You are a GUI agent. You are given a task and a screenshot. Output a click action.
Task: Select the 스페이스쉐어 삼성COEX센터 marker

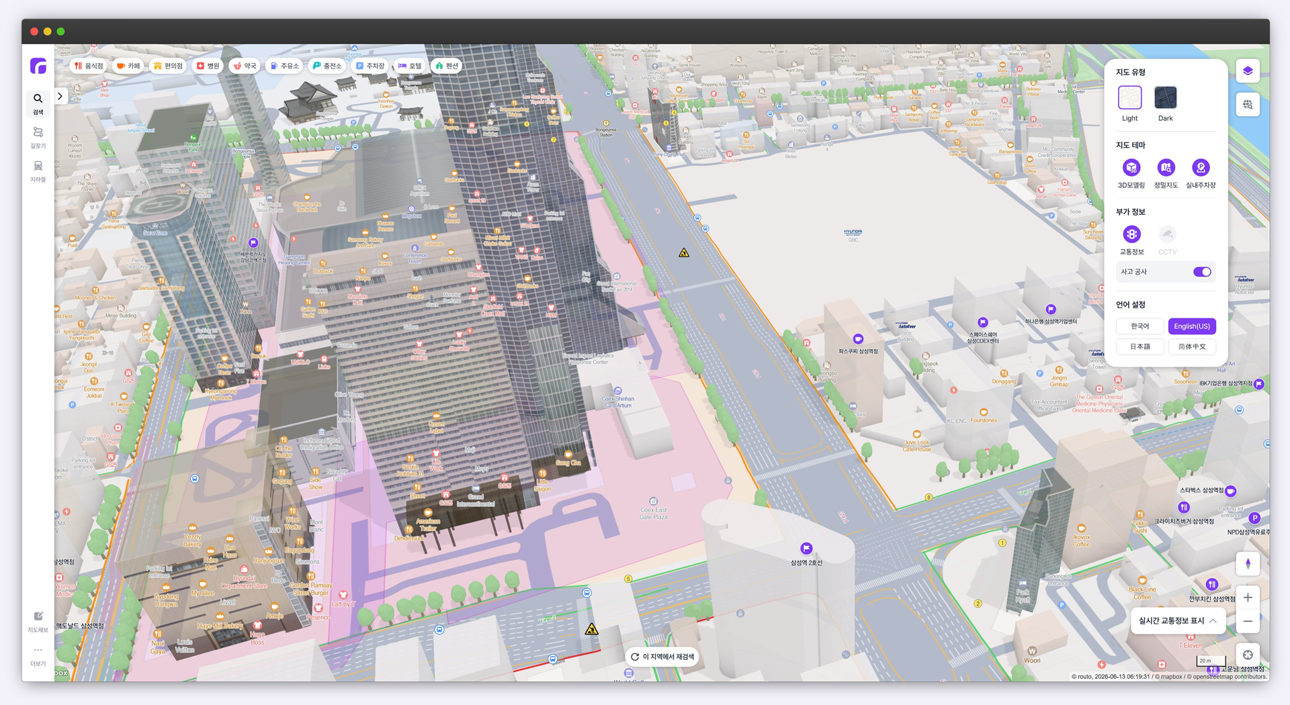click(983, 322)
